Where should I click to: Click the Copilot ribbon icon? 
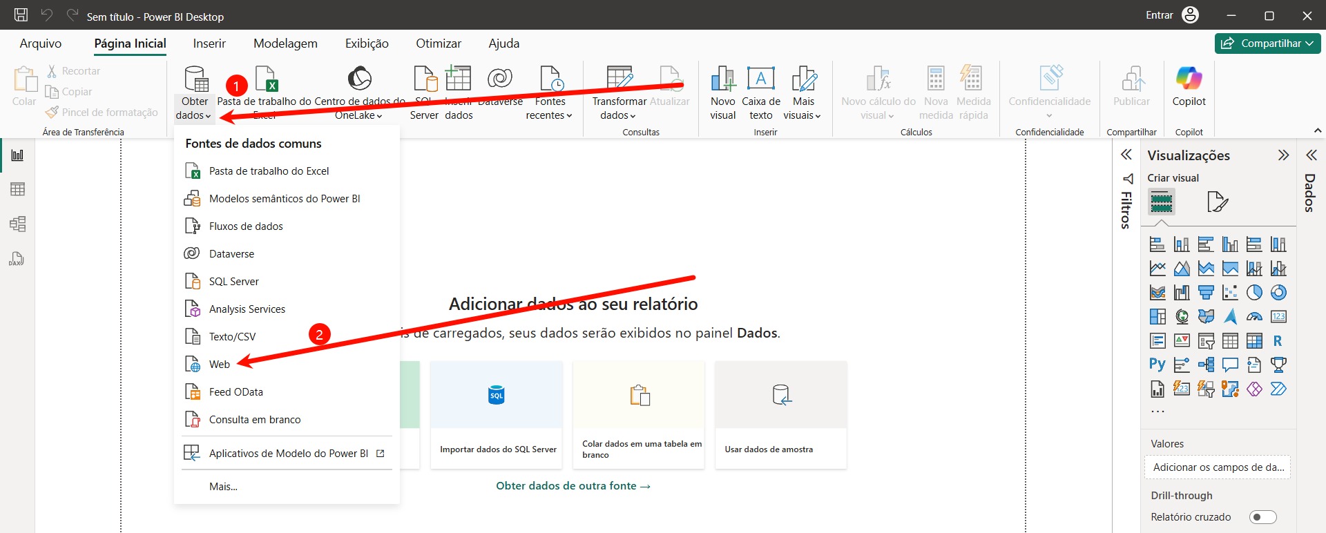[x=1189, y=86]
